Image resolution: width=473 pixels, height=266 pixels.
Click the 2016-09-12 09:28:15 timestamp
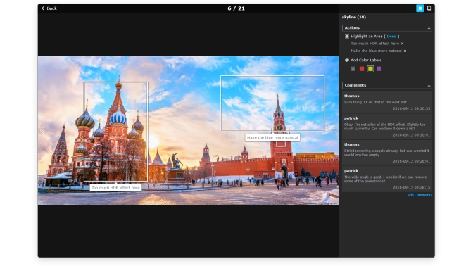(411, 187)
